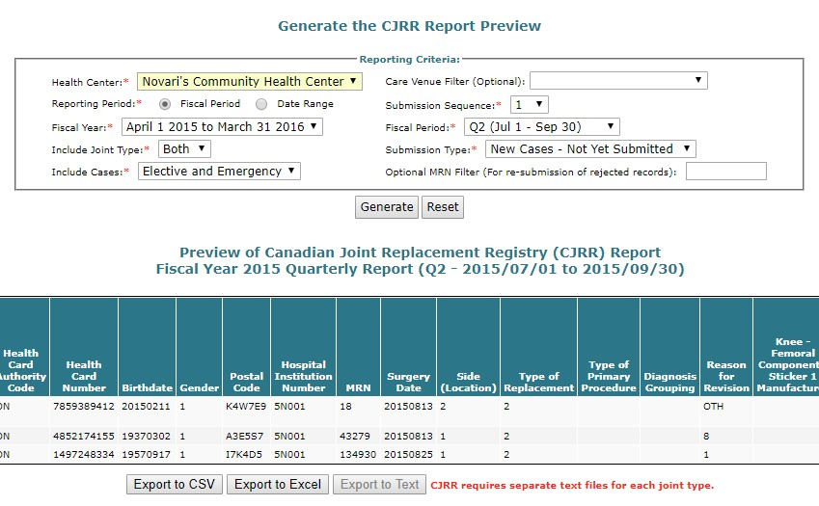
Task: Click postal code I7K4D5
Action: coord(244,455)
